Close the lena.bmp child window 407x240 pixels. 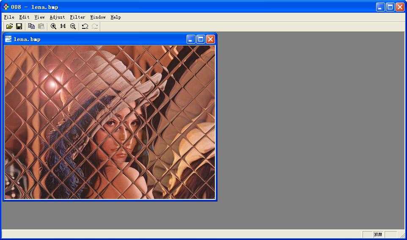[x=210, y=39]
